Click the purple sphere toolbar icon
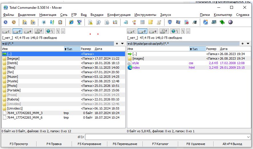Screen dimensions: 253x149 point(230,22)
